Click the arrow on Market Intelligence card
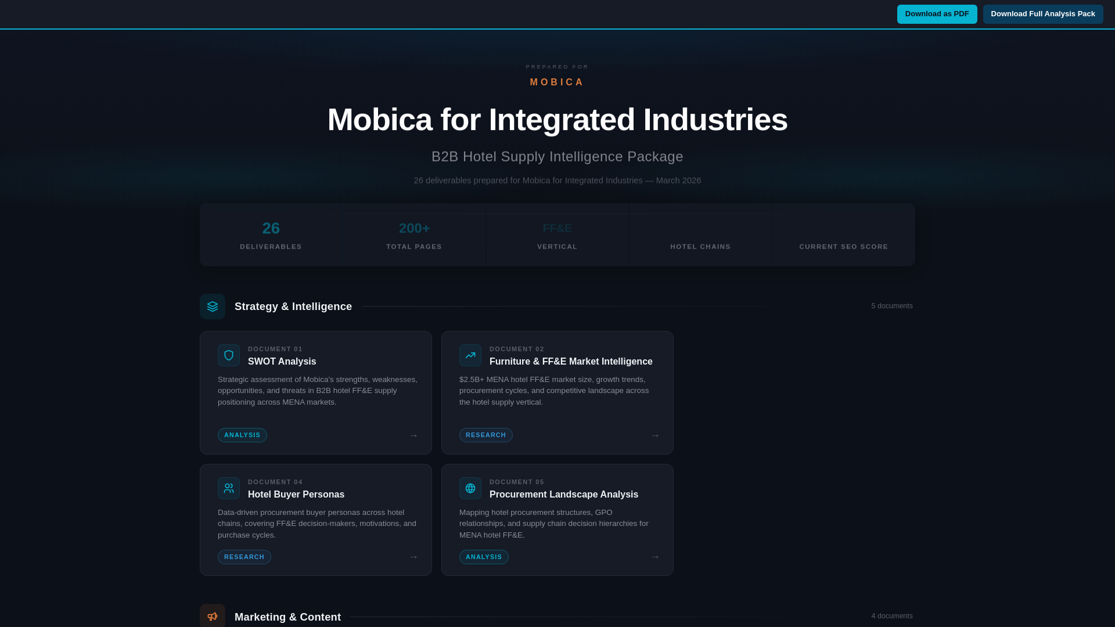The image size is (1115, 627). click(655, 436)
